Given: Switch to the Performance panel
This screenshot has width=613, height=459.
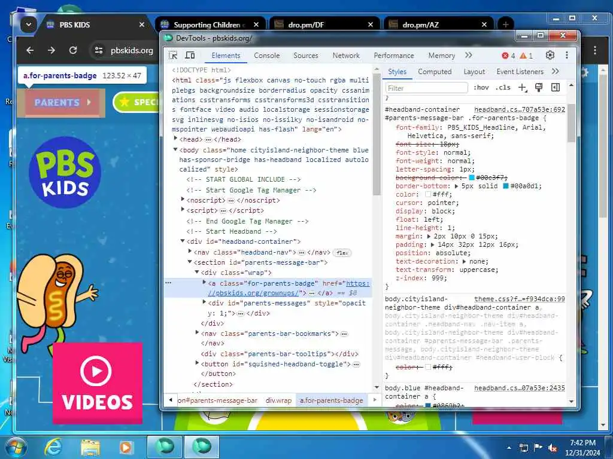Looking at the screenshot, I should click(x=394, y=56).
